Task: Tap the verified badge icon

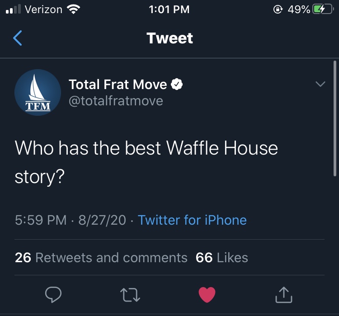Action: [177, 84]
